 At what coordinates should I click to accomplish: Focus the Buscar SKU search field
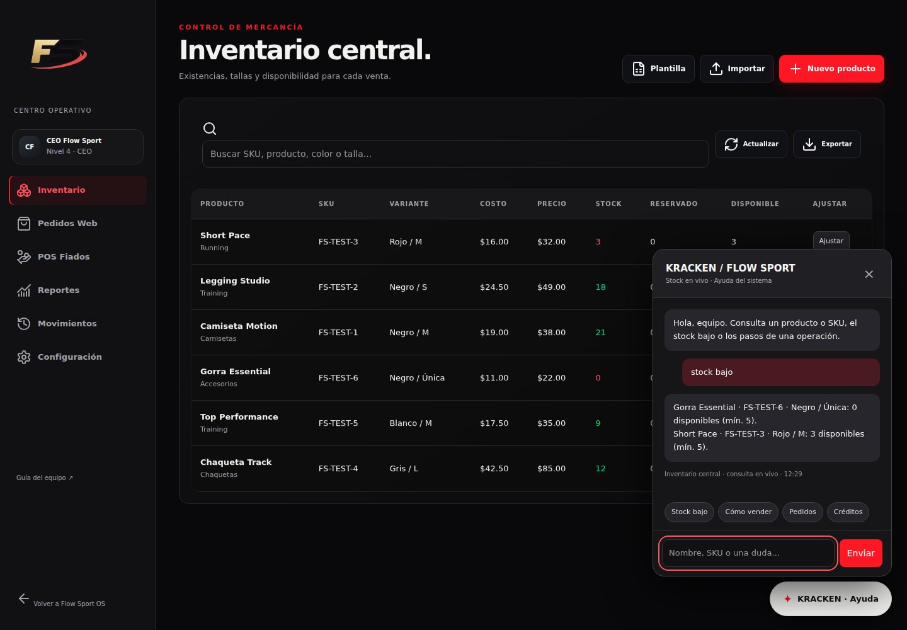tap(455, 154)
